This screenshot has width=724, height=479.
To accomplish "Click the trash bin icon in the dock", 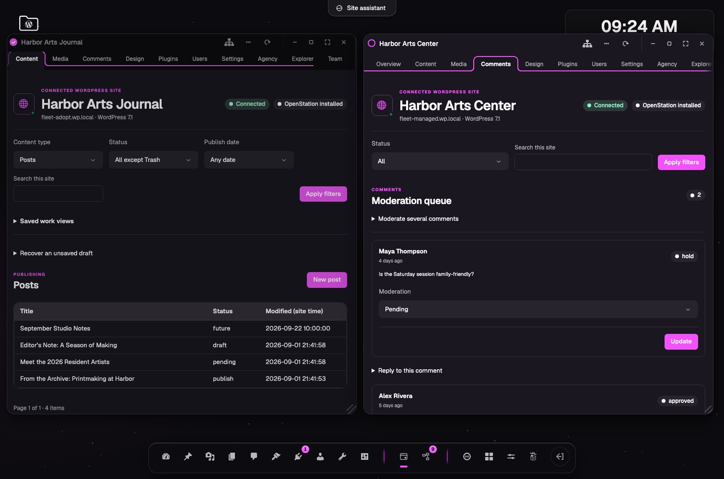I will (x=533, y=456).
